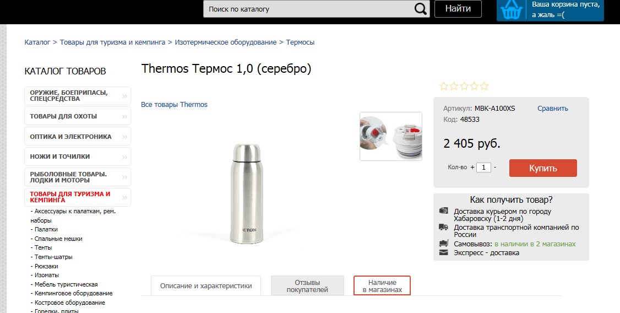Viewport: 620px width, 313px height.
Task: Click the courier delivery icon
Action: [x=444, y=211]
